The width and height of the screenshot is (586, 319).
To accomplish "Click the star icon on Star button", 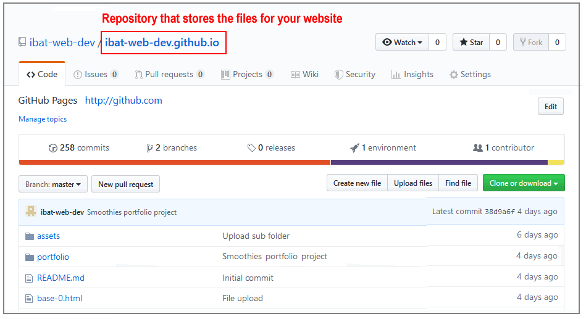I will click(x=463, y=42).
